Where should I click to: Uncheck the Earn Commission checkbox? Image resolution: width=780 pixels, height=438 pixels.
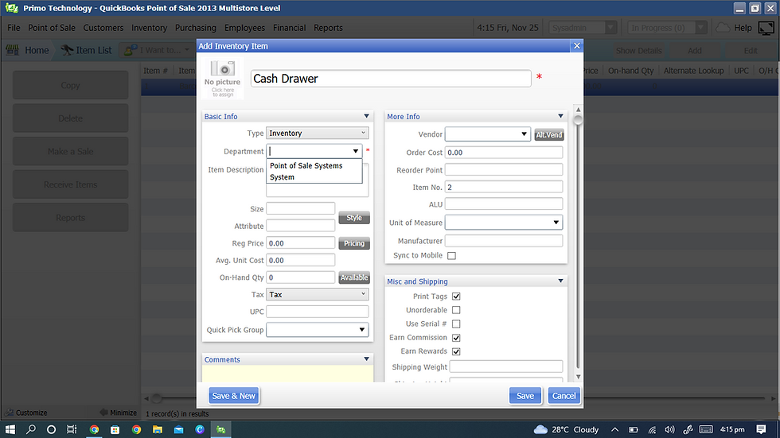[x=456, y=338]
